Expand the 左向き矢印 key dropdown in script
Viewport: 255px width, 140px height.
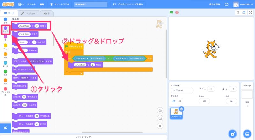tap(127, 59)
